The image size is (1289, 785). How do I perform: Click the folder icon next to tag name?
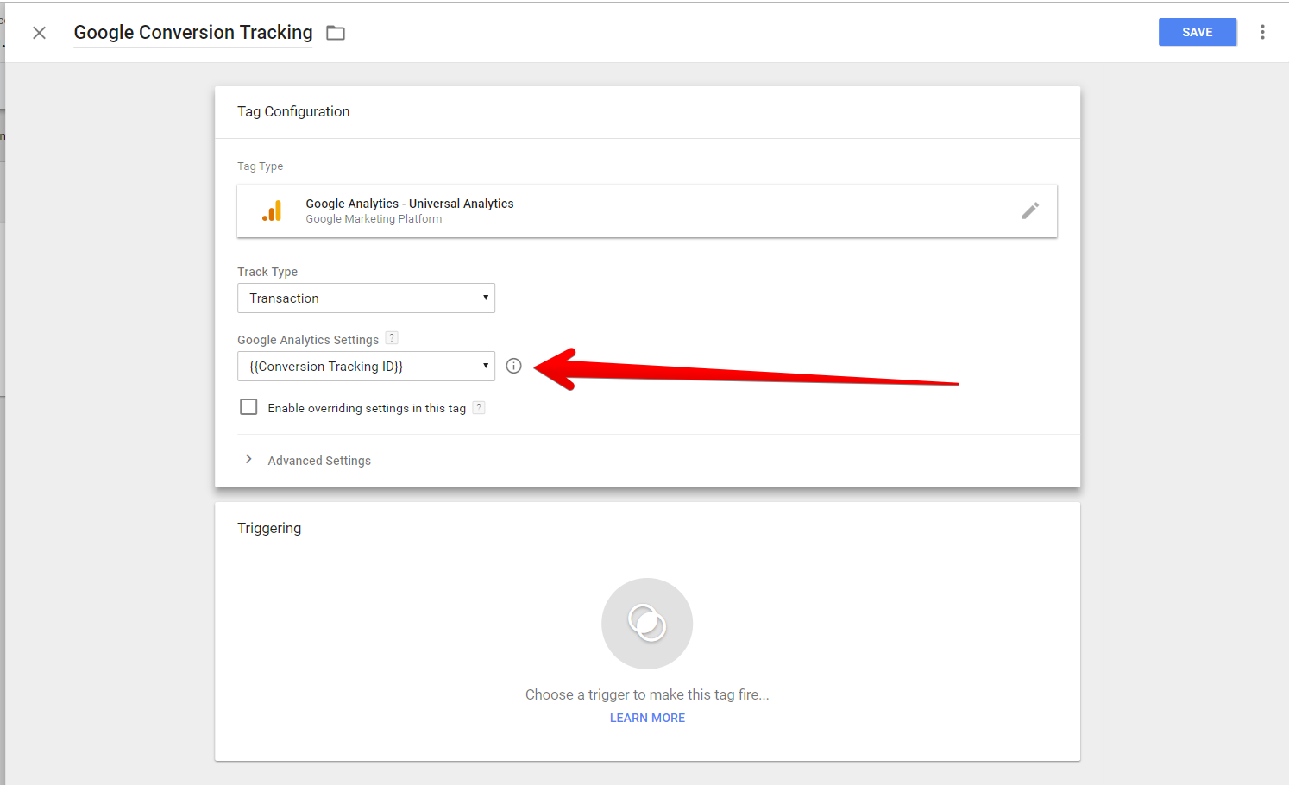click(x=336, y=33)
